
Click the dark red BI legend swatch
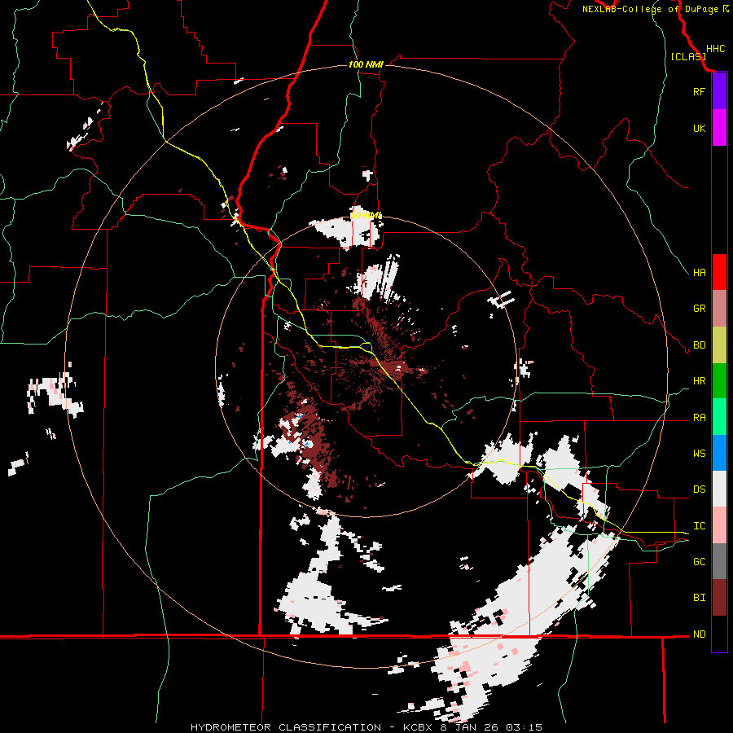click(719, 598)
